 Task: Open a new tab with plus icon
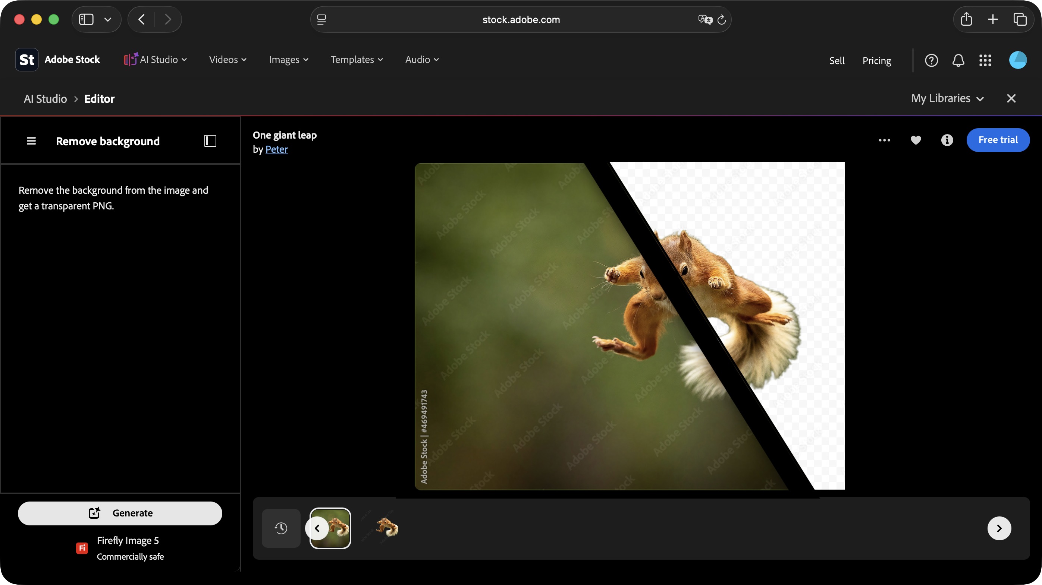(993, 19)
